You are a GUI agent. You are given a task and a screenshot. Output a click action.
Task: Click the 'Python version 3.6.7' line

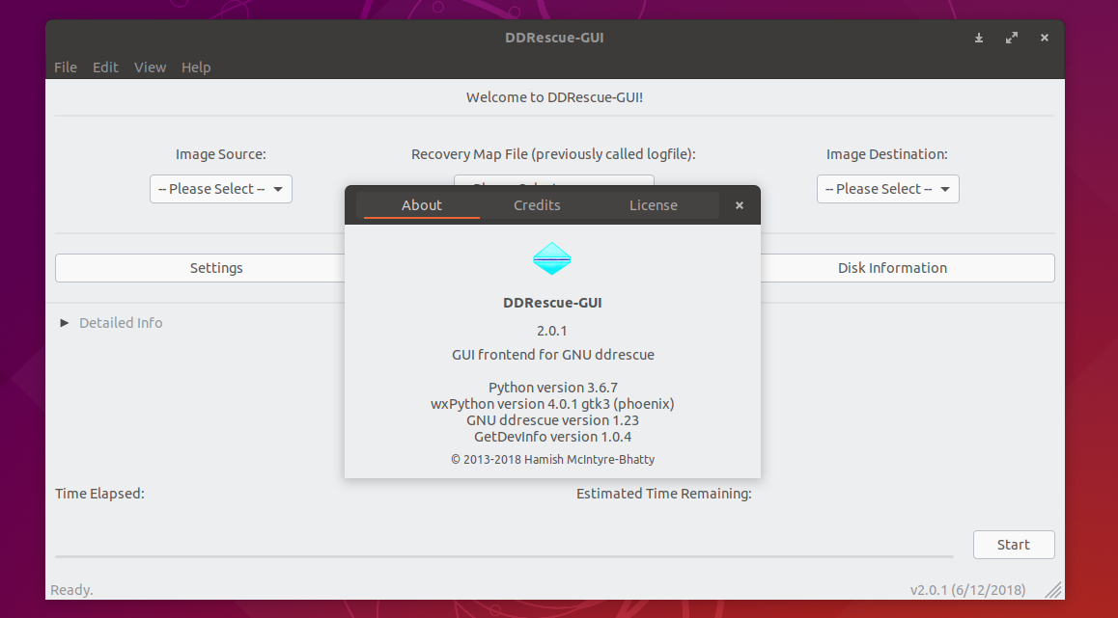pyautogui.click(x=552, y=388)
